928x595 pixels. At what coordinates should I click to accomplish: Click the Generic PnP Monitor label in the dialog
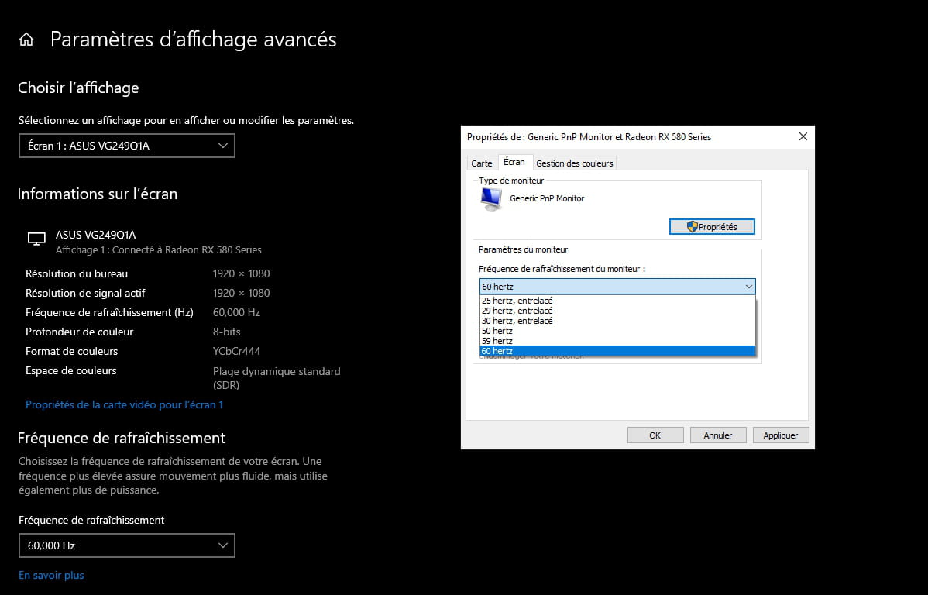tap(547, 199)
